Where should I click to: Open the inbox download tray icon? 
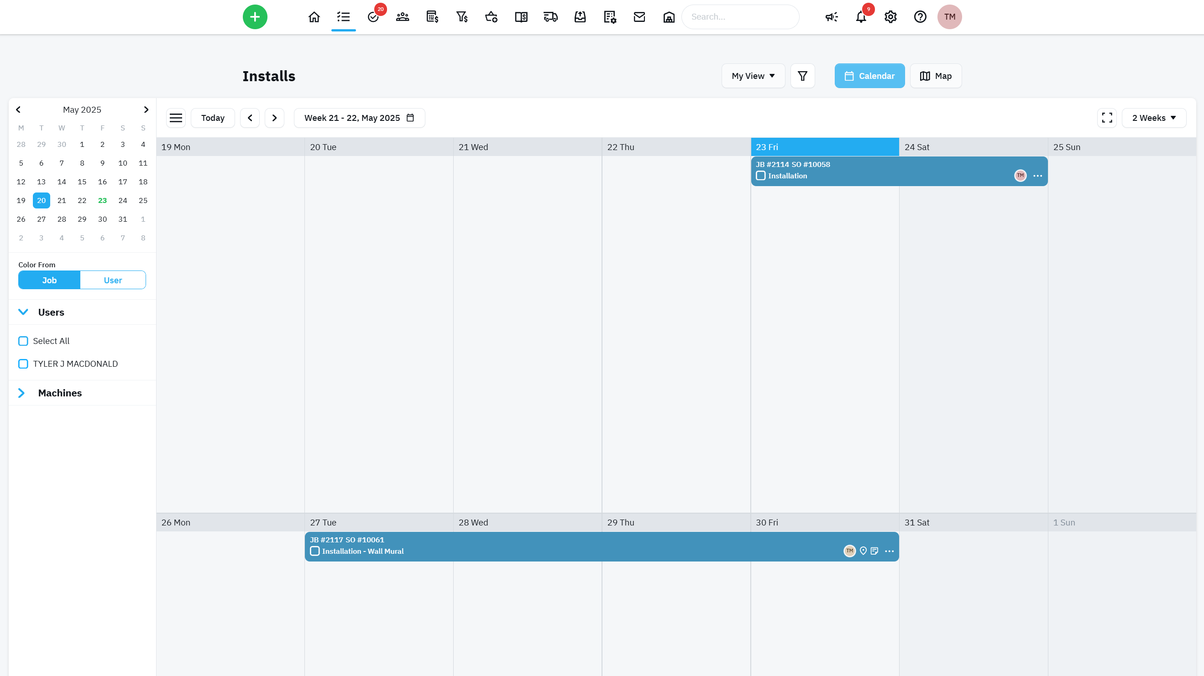pos(580,17)
